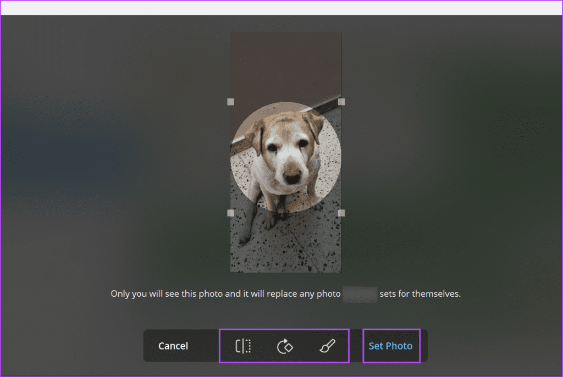Click the rotate icon beside the brush

[284, 346]
